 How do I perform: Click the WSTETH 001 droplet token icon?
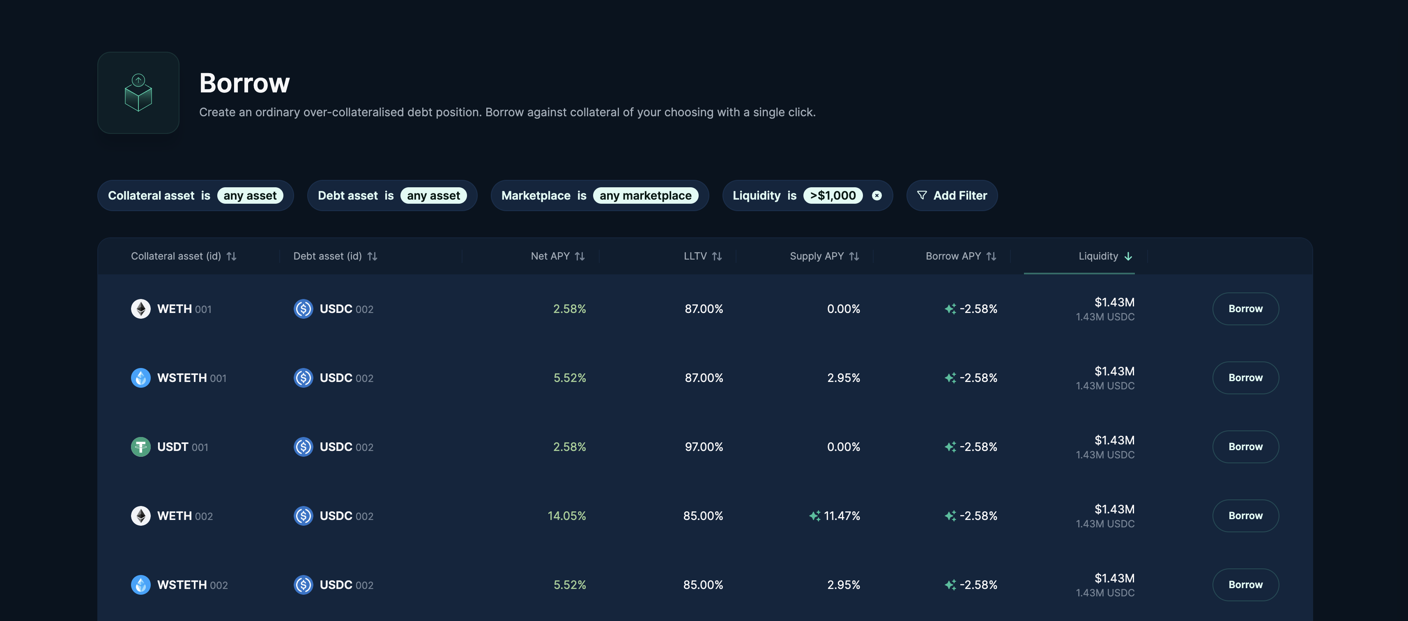(x=141, y=378)
